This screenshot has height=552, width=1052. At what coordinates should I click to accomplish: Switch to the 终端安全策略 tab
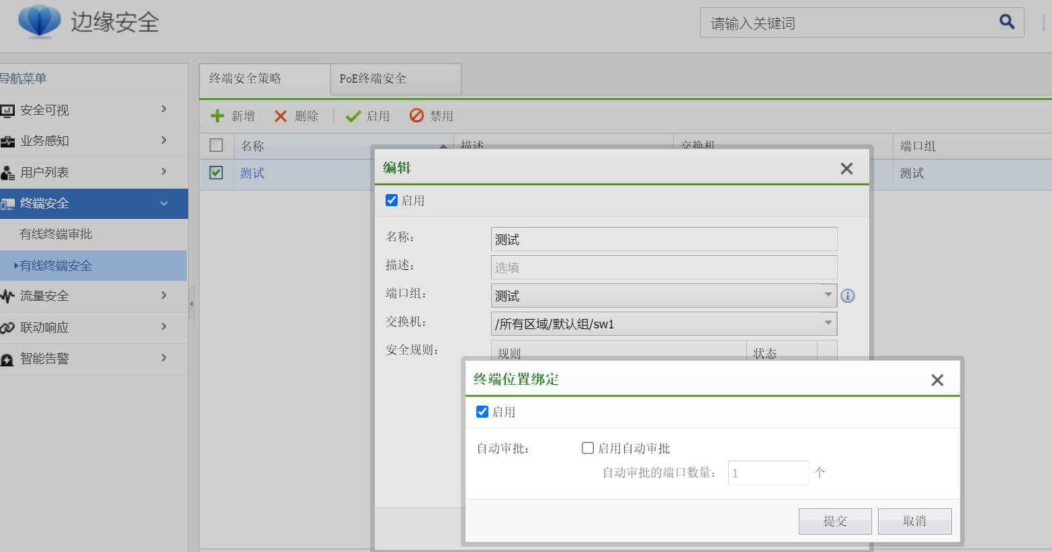[x=265, y=79]
